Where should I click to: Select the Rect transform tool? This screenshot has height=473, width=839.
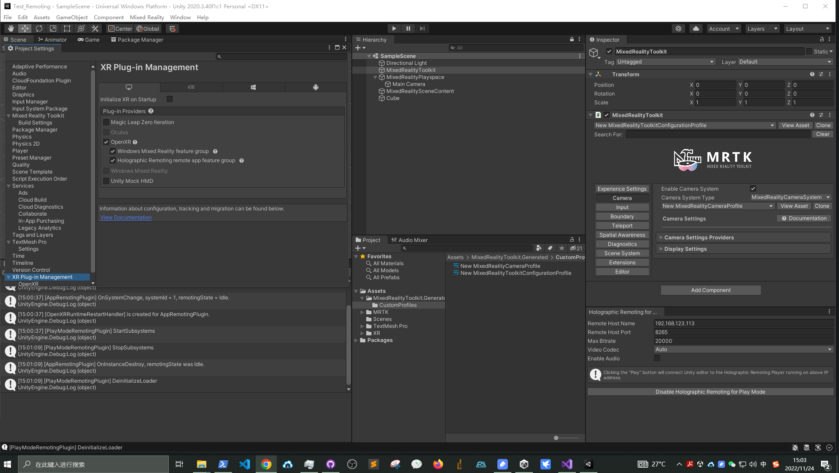(x=67, y=28)
